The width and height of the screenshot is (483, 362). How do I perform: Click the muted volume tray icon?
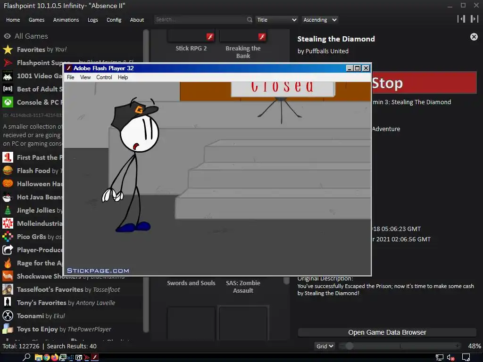(450, 358)
